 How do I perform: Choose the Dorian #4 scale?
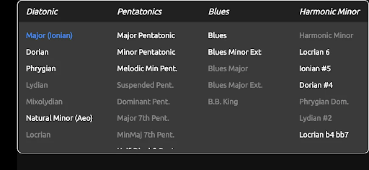316,85
